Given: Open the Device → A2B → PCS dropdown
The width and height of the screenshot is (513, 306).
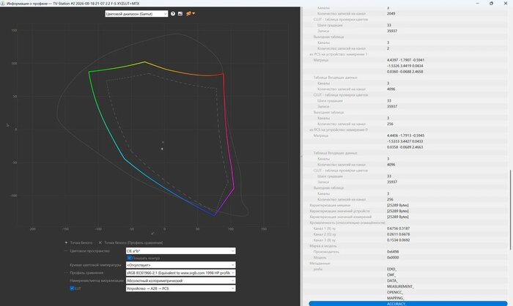Looking at the screenshot, I should click(180, 288).
